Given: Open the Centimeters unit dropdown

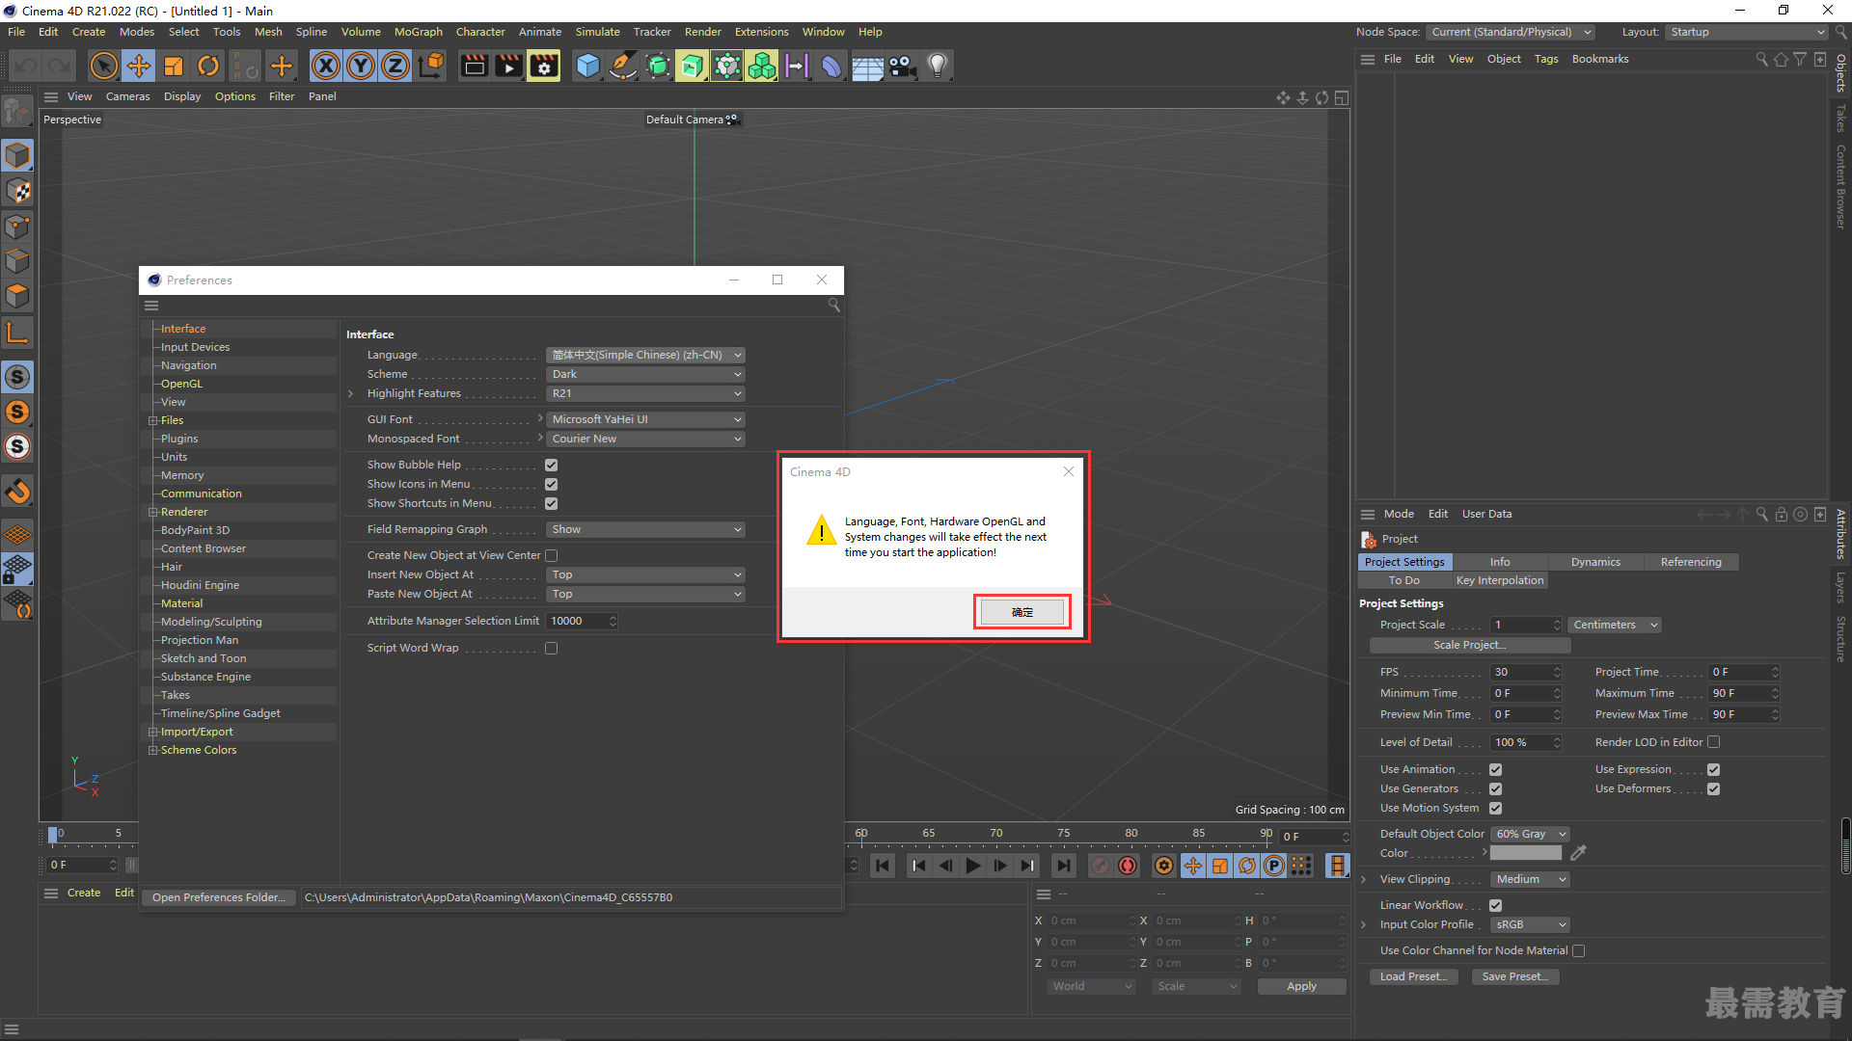Looking at the screenshot, I should (1615, 625).
